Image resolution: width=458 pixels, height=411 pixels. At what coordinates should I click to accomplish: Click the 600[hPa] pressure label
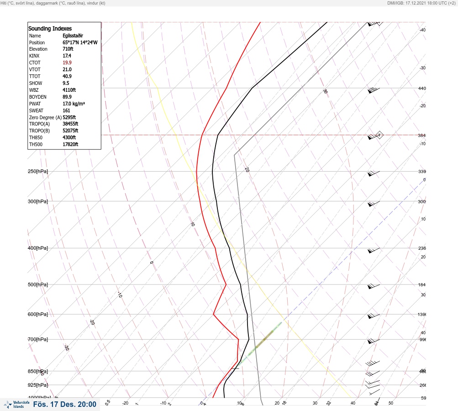point(38,314)
